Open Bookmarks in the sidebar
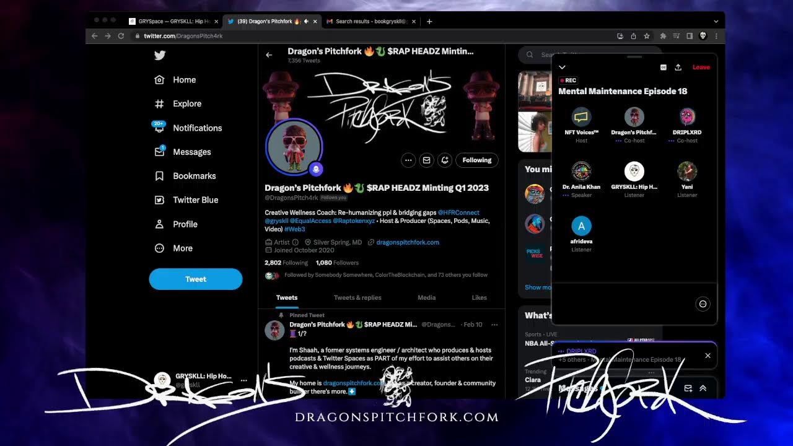Image resolution: width=793 pixels, height=446 pixels. pos(185,176)
